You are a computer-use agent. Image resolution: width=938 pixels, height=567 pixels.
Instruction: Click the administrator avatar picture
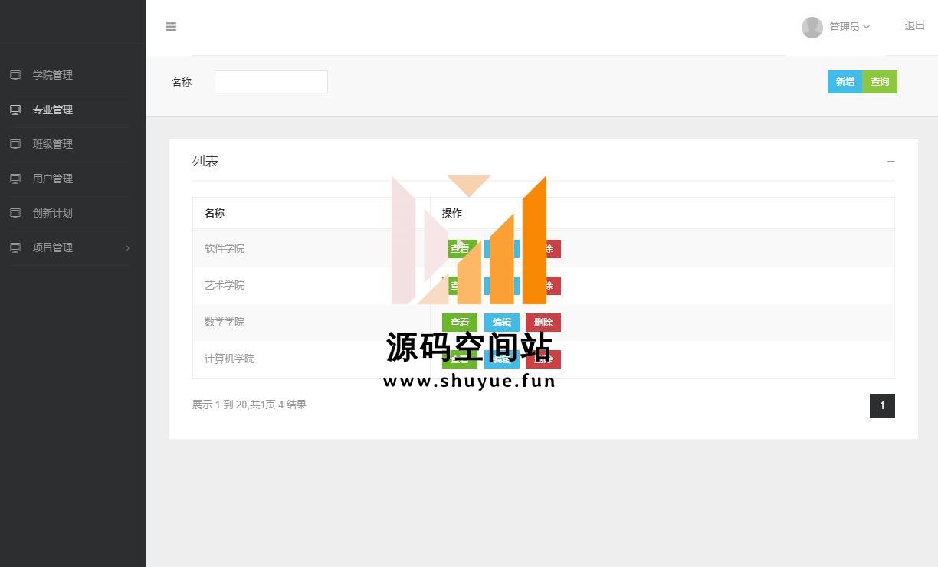click(x=812, y=27)
